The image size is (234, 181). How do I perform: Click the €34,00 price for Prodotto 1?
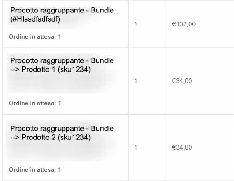click(182, 81)
